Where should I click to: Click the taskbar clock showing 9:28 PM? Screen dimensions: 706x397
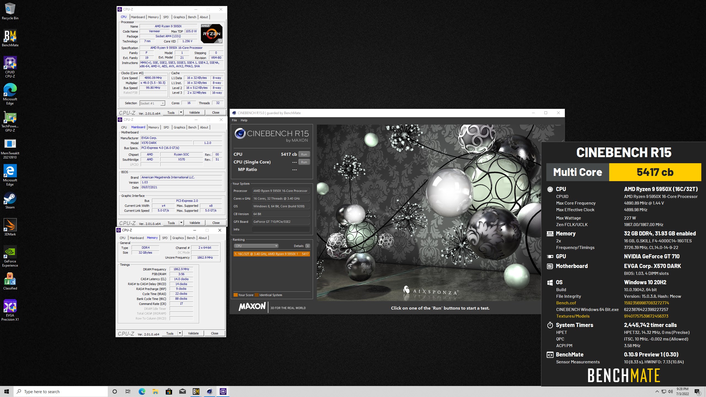[682, 391]
